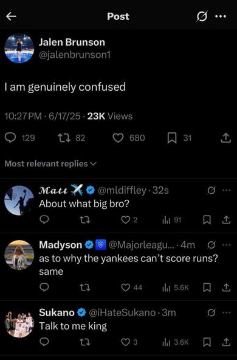This screenshot has width=237, height=360.
Task: Open Sukano's profile name link
Action: [x=57, y=312]
